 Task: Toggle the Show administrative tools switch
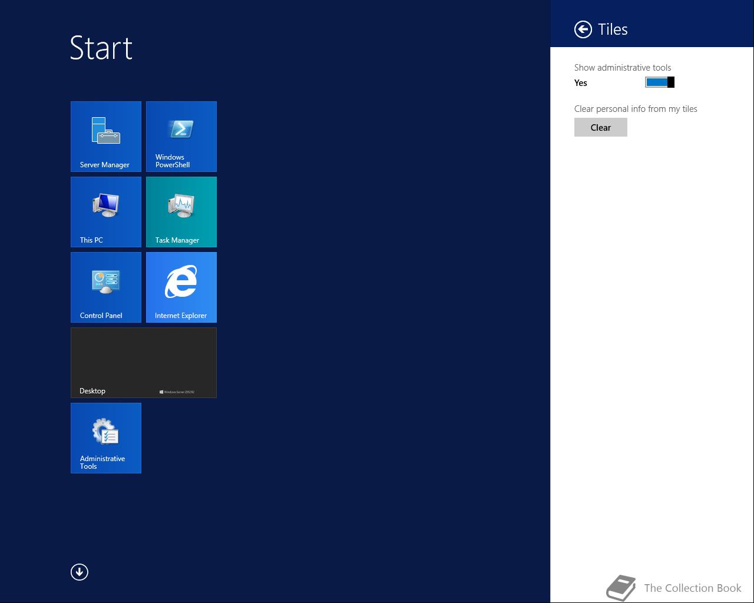(x=660, y=82)
